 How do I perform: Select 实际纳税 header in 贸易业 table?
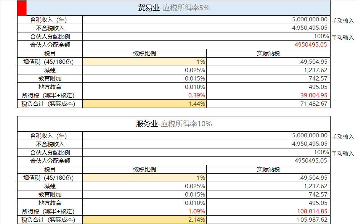(268, 53)
